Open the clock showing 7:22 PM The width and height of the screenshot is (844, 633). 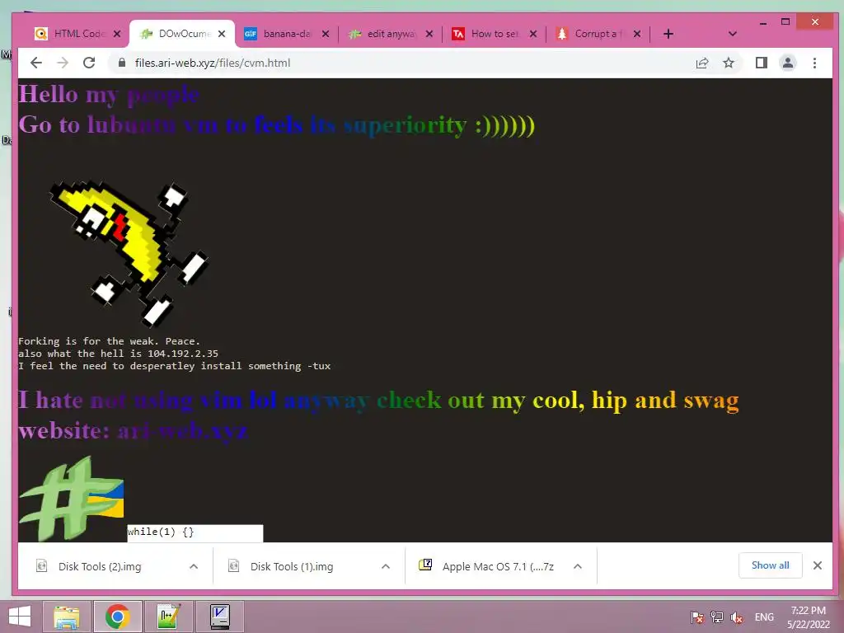(x=809, y=617)
